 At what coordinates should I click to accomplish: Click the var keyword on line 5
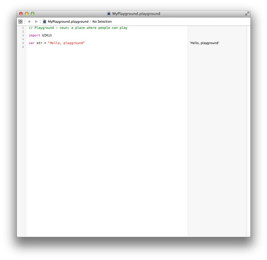pos(32,43)
